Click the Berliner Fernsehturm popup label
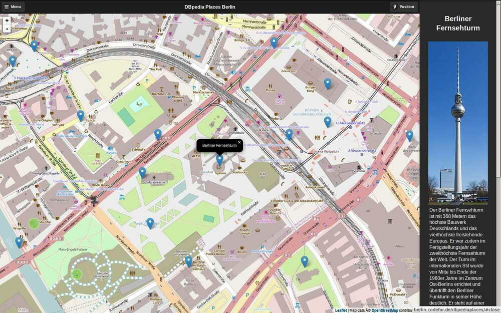 219,146
